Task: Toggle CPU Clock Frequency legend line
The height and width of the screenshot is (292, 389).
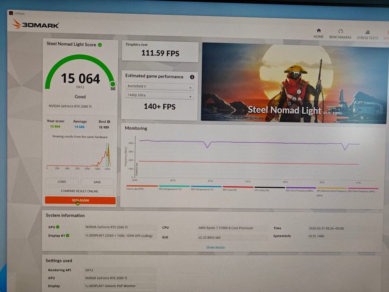Action: tap(301, 189)
